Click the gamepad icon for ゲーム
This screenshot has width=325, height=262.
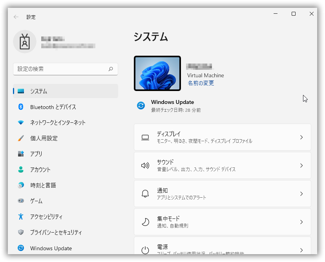(x=21, y=201)
